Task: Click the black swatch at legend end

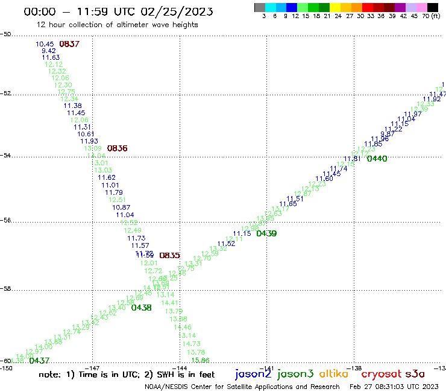Action: [432, 7]
